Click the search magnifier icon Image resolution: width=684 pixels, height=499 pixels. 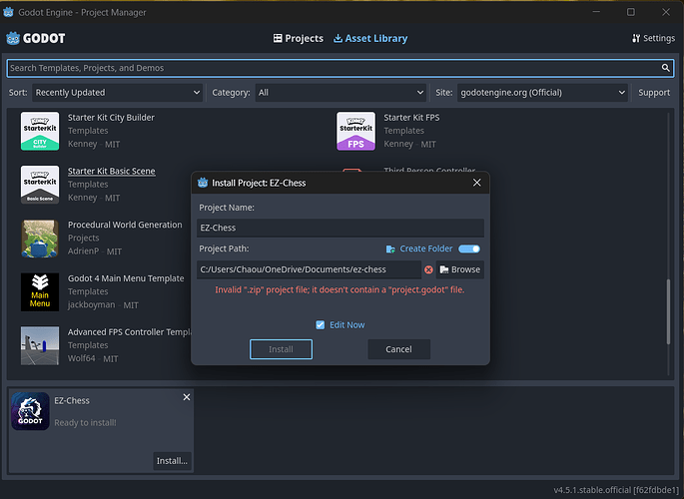666,68
